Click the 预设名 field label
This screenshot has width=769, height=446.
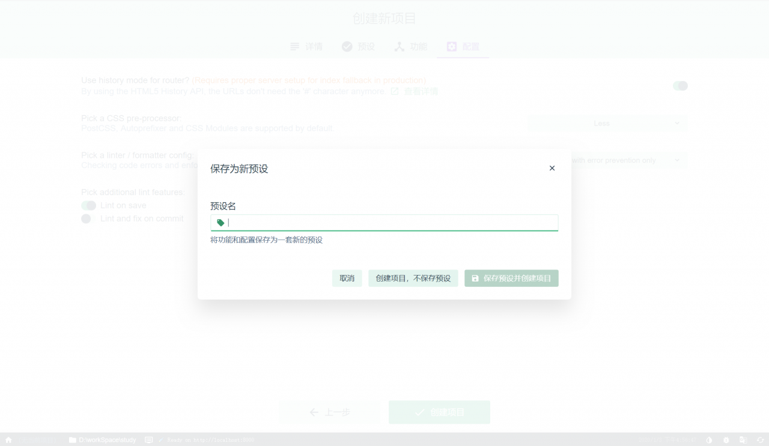tap(223, 206)
